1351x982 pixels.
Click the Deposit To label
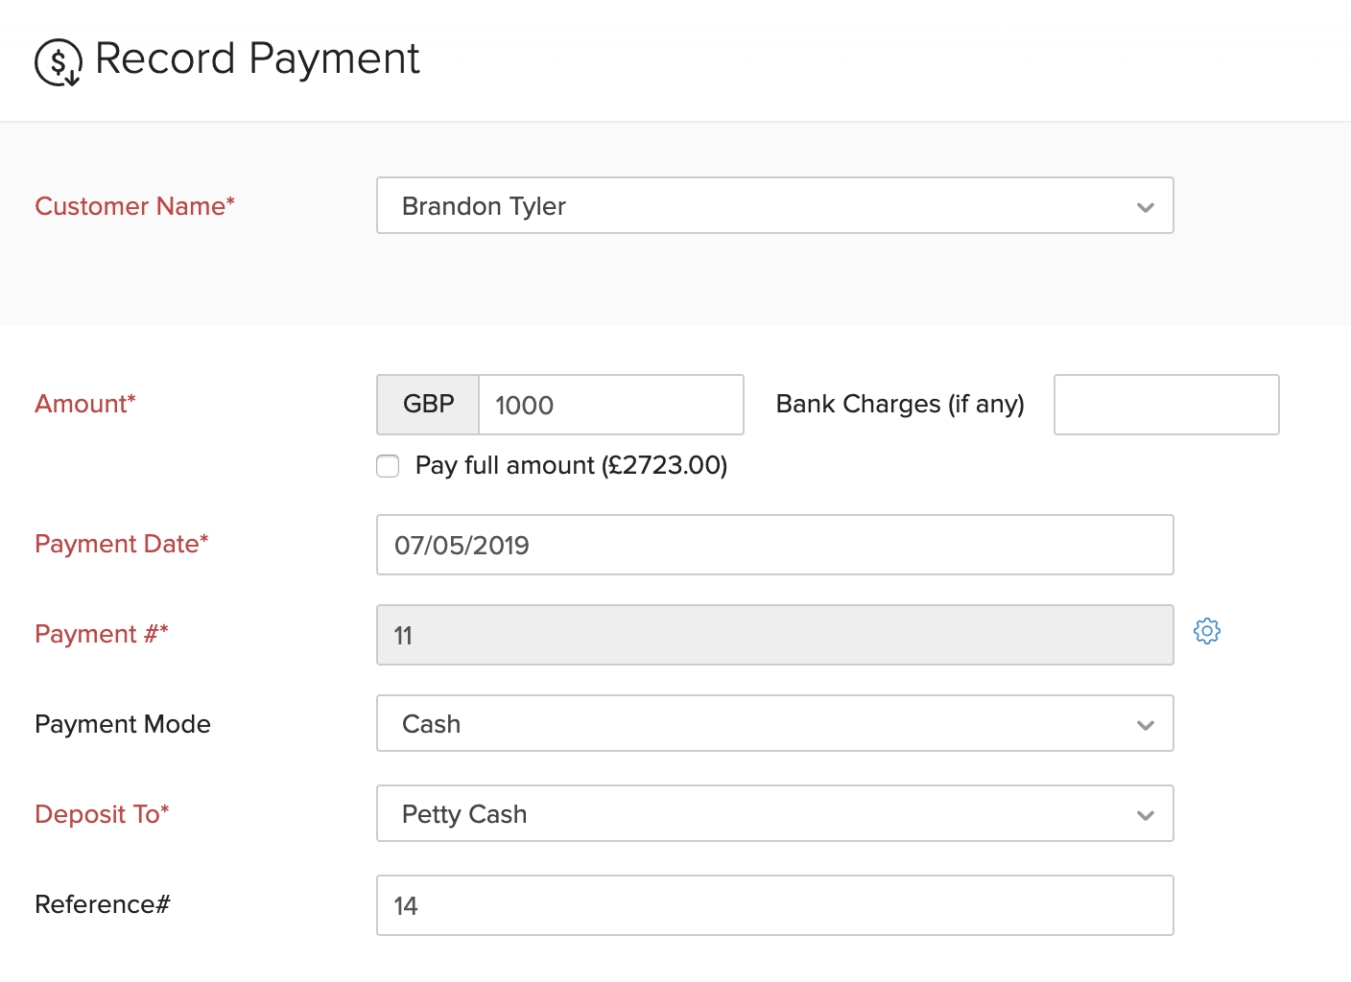(x=102, y=814)
